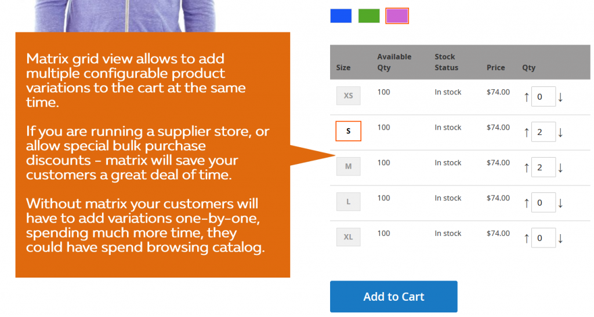This screenshot has height=317, width=594.
Task: Decrease quantity for size XL
Action: point(560,239)
